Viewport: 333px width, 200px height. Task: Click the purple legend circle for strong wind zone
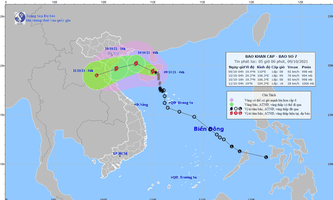point(232,100)
